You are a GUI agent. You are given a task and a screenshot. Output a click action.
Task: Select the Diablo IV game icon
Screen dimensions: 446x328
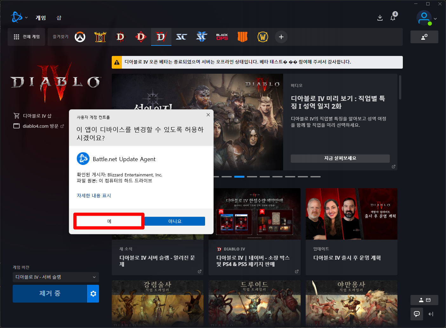pos(161,37)
